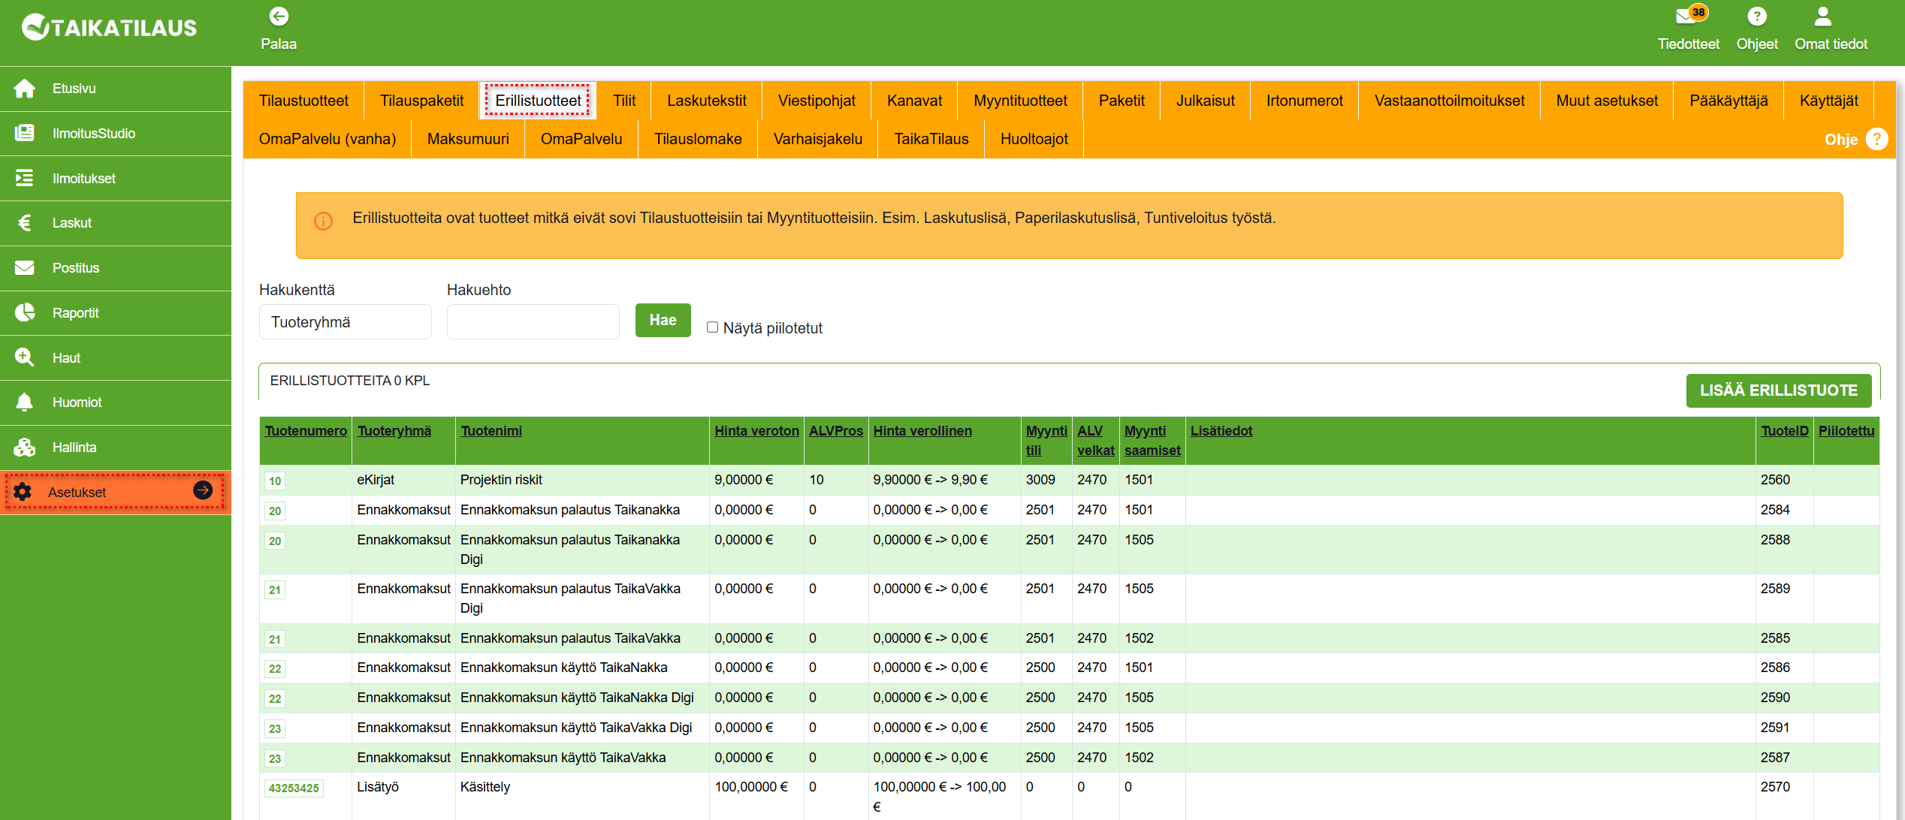Click the Ilmoitukset list icon
The height and width of the screenshot is (820, 1905).
25,178
